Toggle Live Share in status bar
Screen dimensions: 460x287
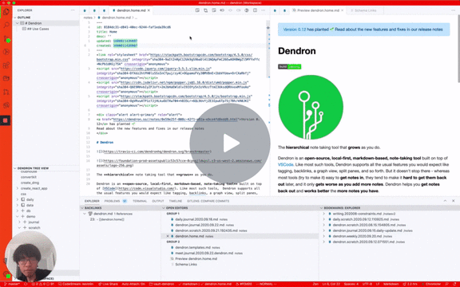pyautogui.click(x=108, y=284)
